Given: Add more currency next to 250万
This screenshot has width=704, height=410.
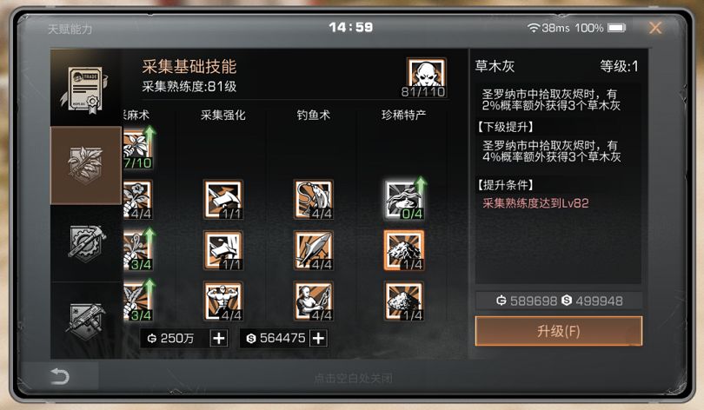Looking at the screenshot, I should pyautogui.click(x=219, y=338).
